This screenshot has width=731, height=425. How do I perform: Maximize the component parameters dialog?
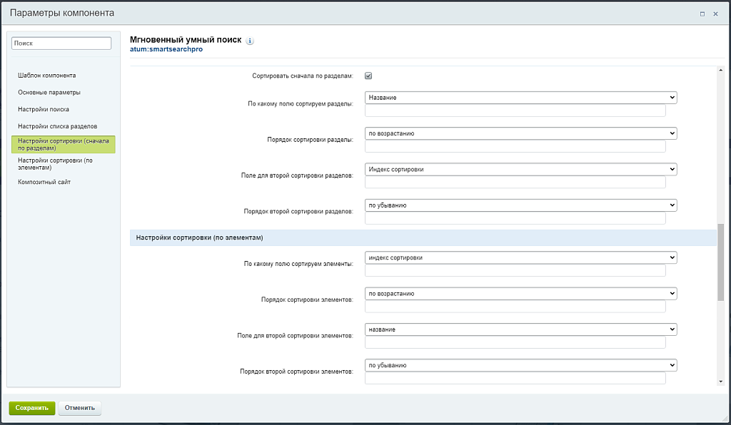[702, 14]
